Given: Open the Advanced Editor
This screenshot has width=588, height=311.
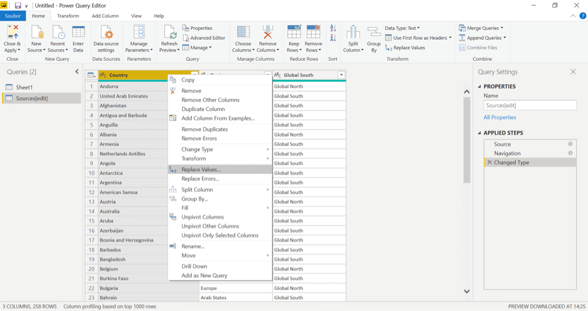Looking at the screenshot, I should pyautogui.click(x=204, y=38).
